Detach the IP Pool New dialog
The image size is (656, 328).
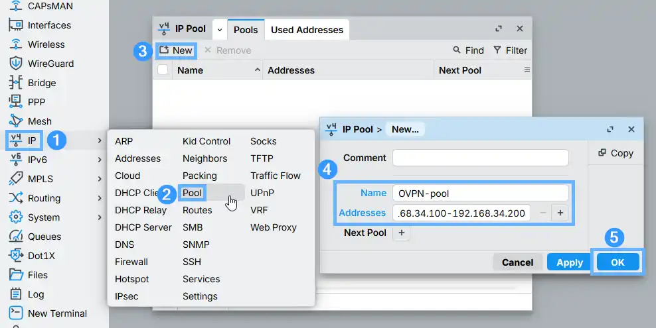coord(610,129)
